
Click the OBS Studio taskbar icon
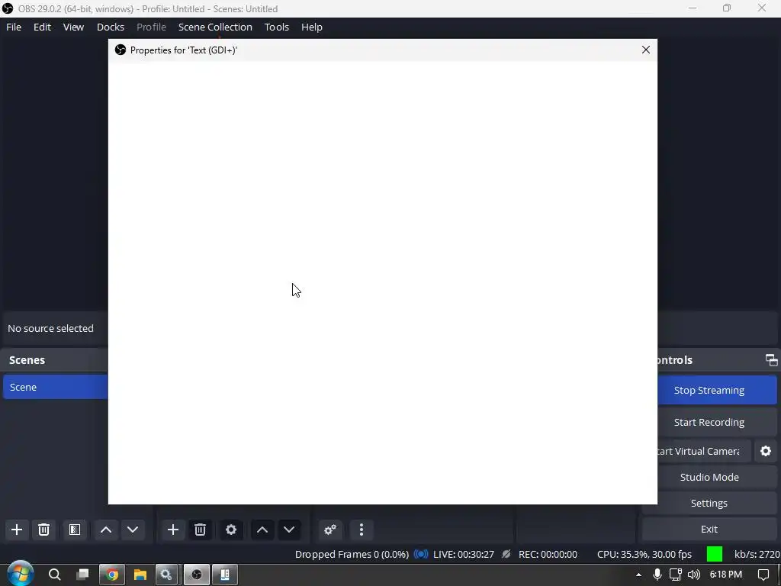pos(197,575)
